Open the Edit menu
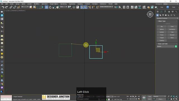Viewport: 179px width, 101px height. point(6,4)
